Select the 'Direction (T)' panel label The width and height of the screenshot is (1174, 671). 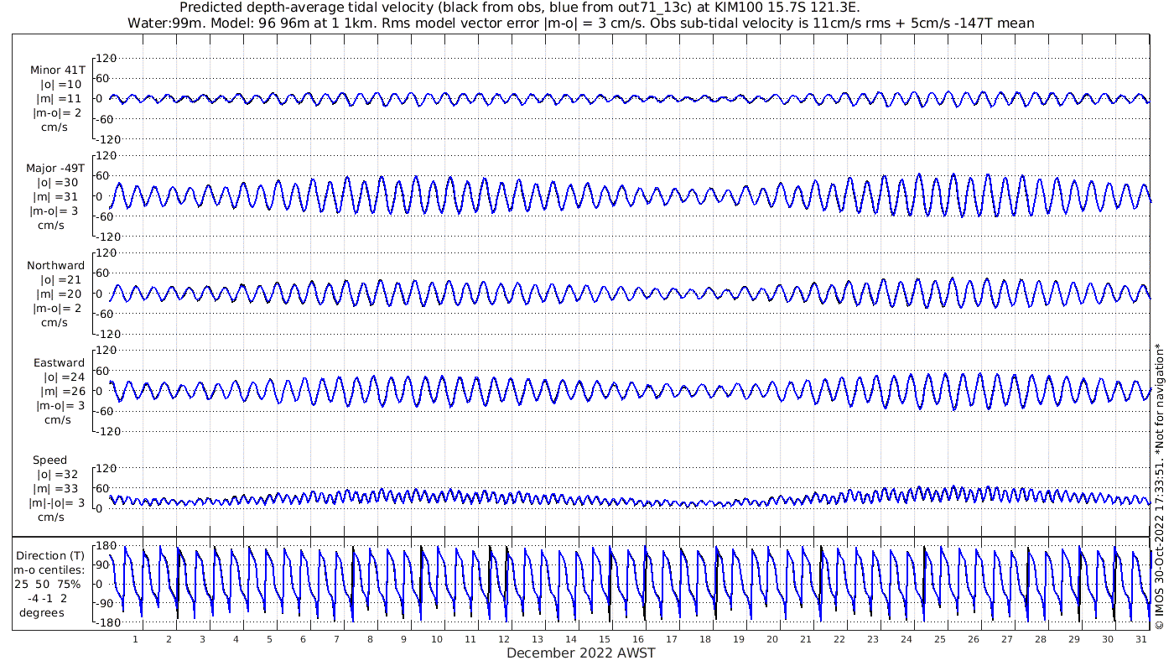(52, 556)
